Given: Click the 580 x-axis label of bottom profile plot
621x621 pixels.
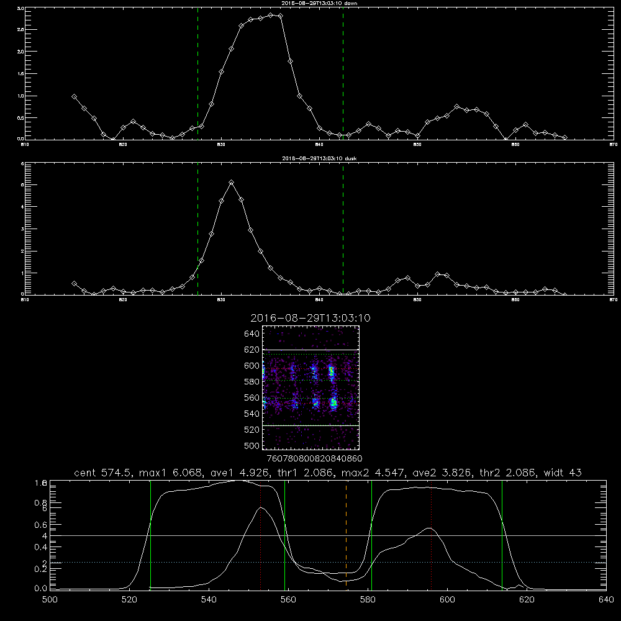Looking at the screenshot, I should tap(368, 600).
